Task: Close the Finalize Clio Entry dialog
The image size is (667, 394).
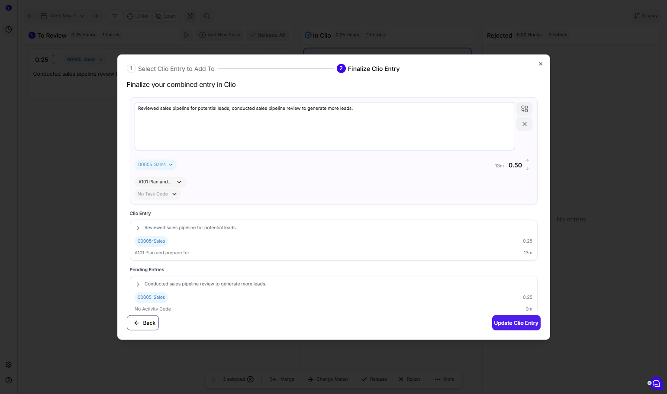Action: [540, 64]
